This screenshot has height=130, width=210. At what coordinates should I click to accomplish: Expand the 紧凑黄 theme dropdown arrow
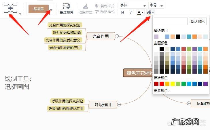[51, 10]
